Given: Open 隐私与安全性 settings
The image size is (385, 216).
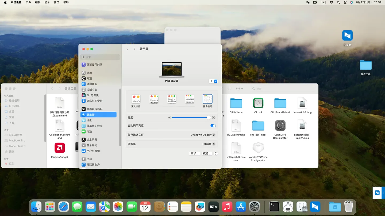Looking at the screenshot, I should click(94, 101).
